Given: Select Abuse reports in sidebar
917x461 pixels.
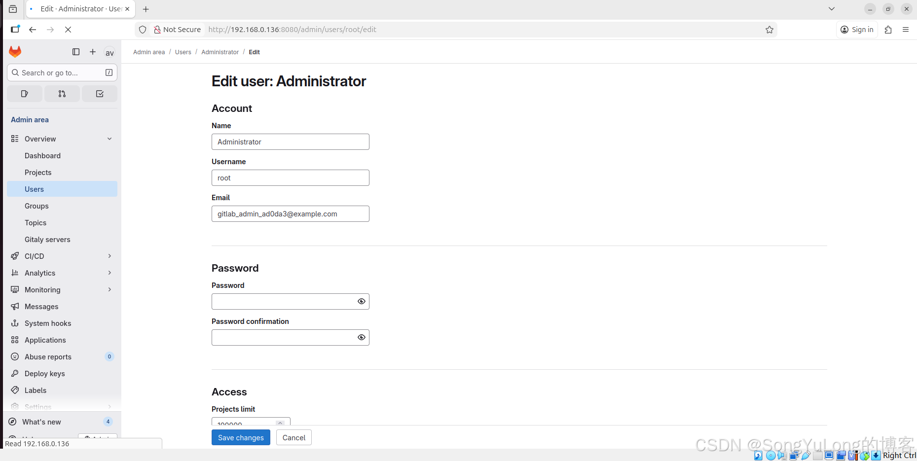Looking at the screenshot, I should click(x=48, y=357).
